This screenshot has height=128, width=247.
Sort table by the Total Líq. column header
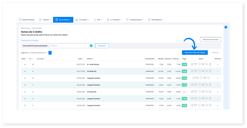click(176, 59)
